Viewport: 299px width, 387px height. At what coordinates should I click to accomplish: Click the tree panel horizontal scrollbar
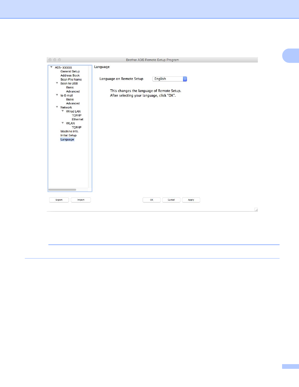tap(62, 190)
